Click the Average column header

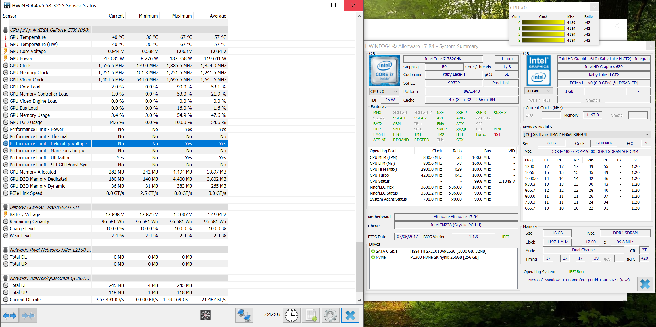pos(211,16)
